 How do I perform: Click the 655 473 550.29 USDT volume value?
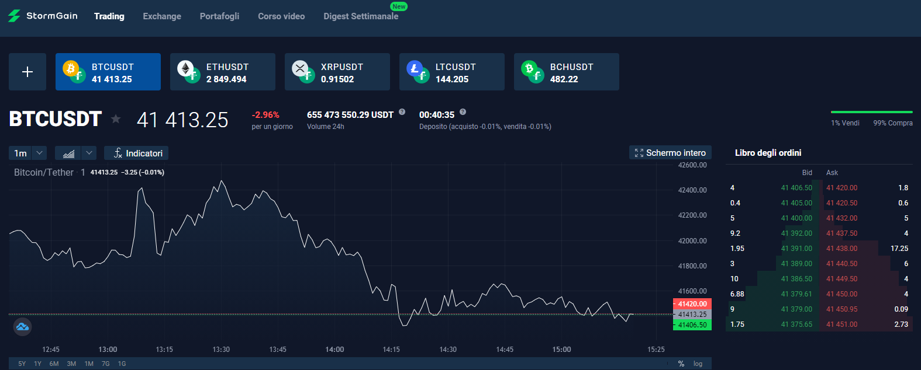(x=350, y=115)
